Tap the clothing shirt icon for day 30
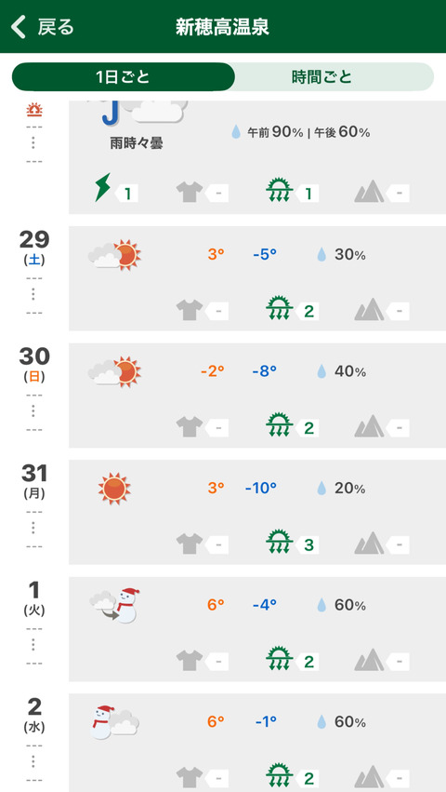446x792 pixels. [x=190, y=427]
